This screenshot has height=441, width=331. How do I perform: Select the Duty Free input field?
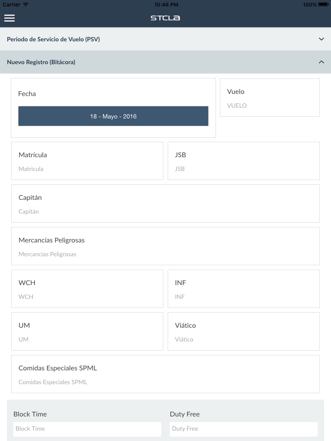pyautogui.click(x=244, y=429)
